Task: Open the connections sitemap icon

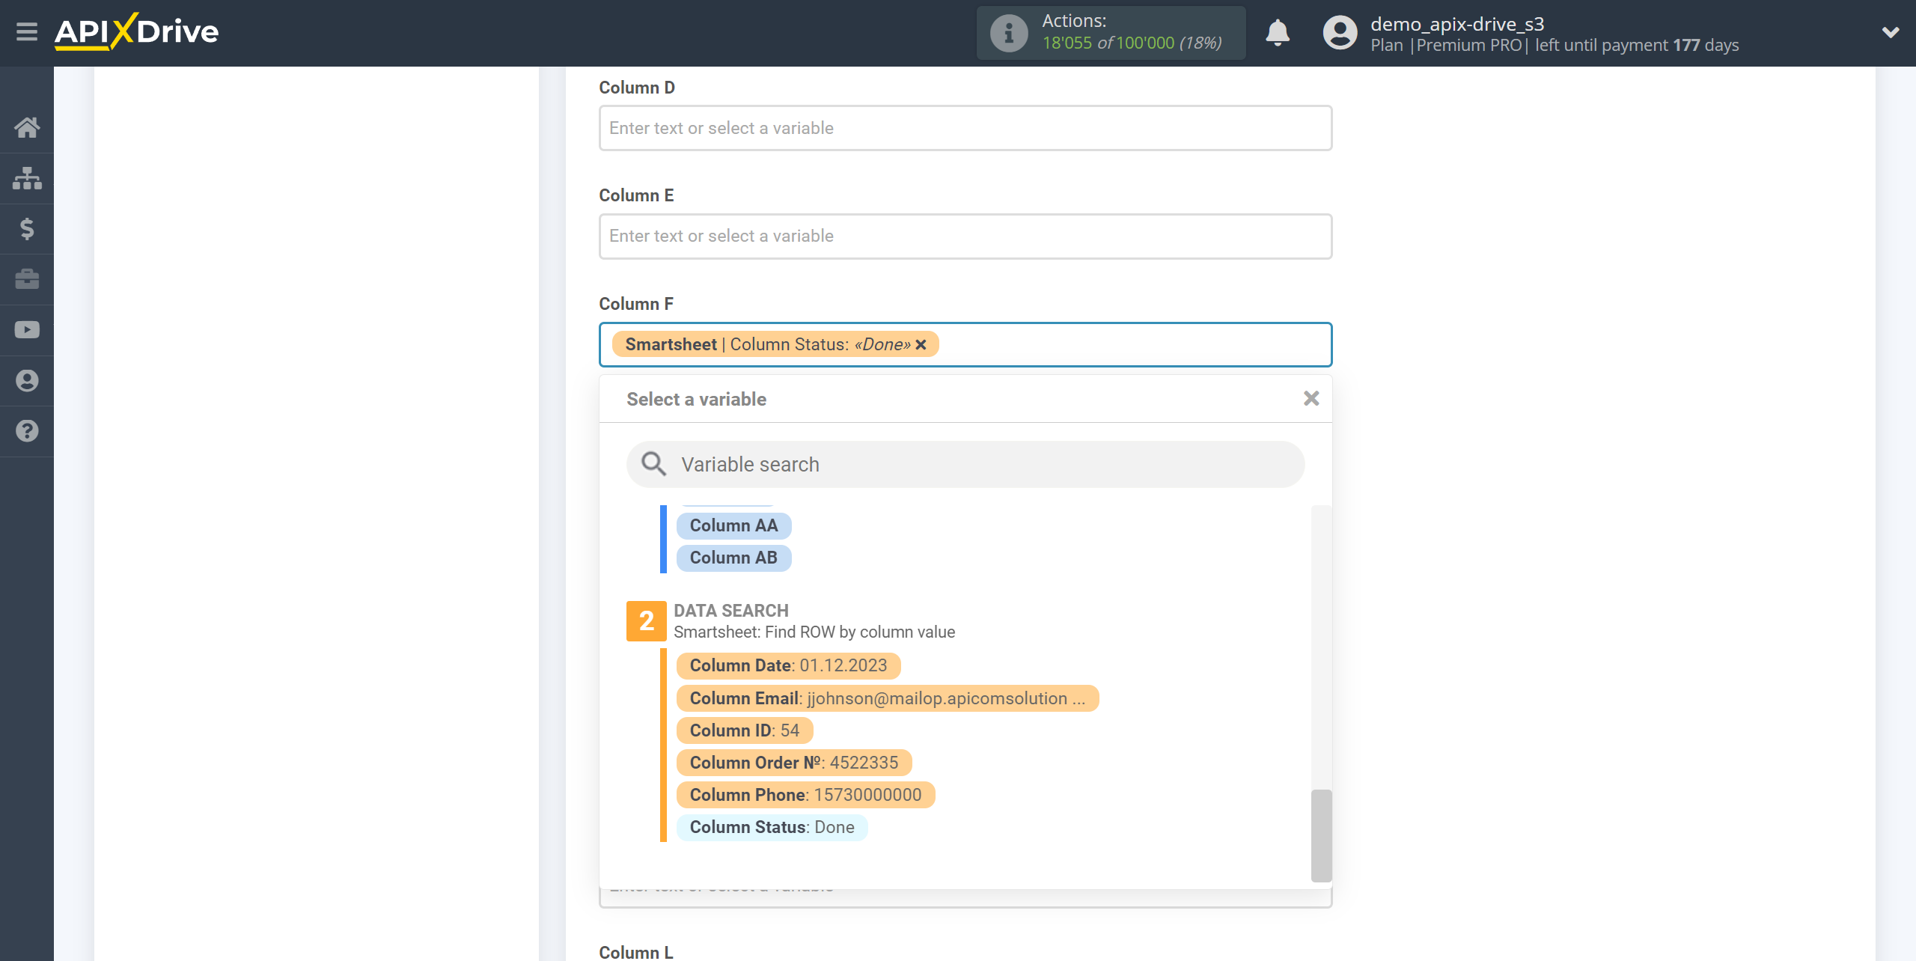Action: click(x=27, y=178)
